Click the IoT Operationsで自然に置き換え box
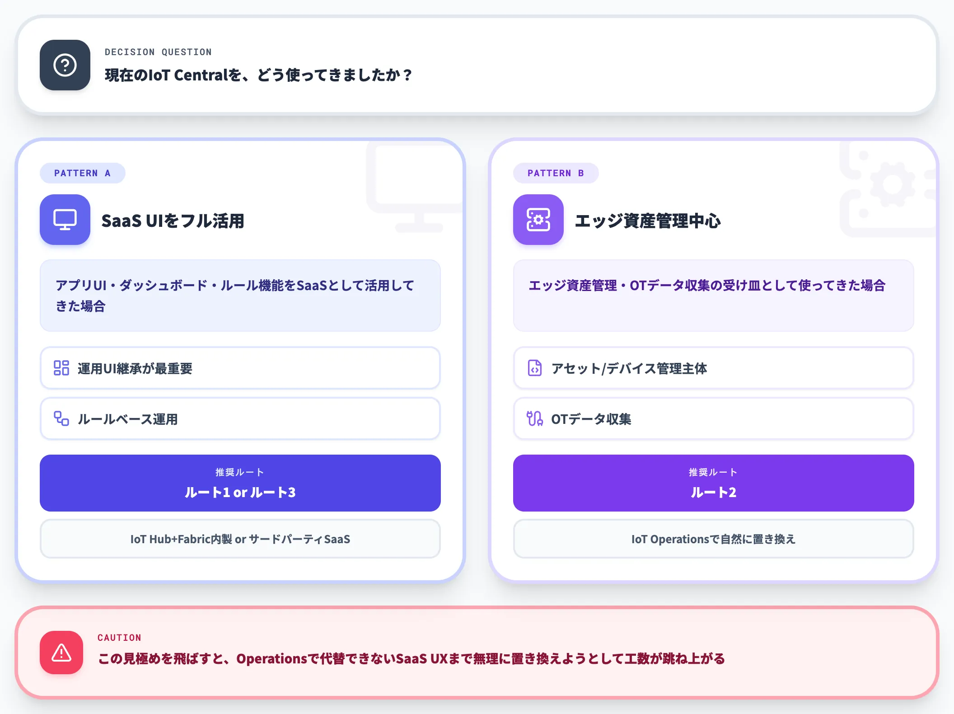Viewport: 954px width, 714px height. pyautogui.click(x=714, y=539)
